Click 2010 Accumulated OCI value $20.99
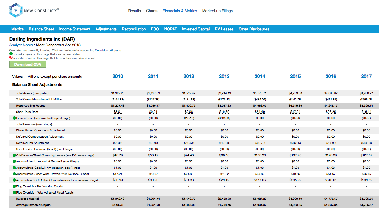379x213 pixels. coord(118,180)
